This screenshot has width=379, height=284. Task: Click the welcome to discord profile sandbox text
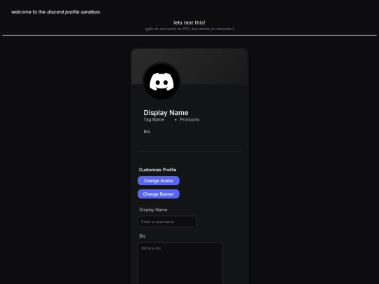(x=56, y=12)
